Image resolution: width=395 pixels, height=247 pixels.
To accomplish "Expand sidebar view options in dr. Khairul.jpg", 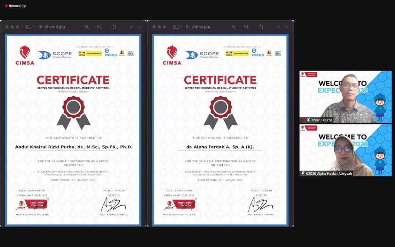I will [34, 27].
